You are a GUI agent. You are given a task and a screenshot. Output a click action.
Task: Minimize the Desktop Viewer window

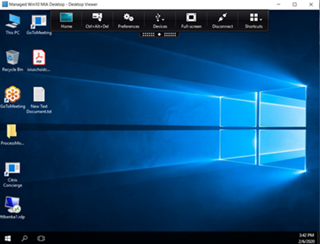coord(278,4)
